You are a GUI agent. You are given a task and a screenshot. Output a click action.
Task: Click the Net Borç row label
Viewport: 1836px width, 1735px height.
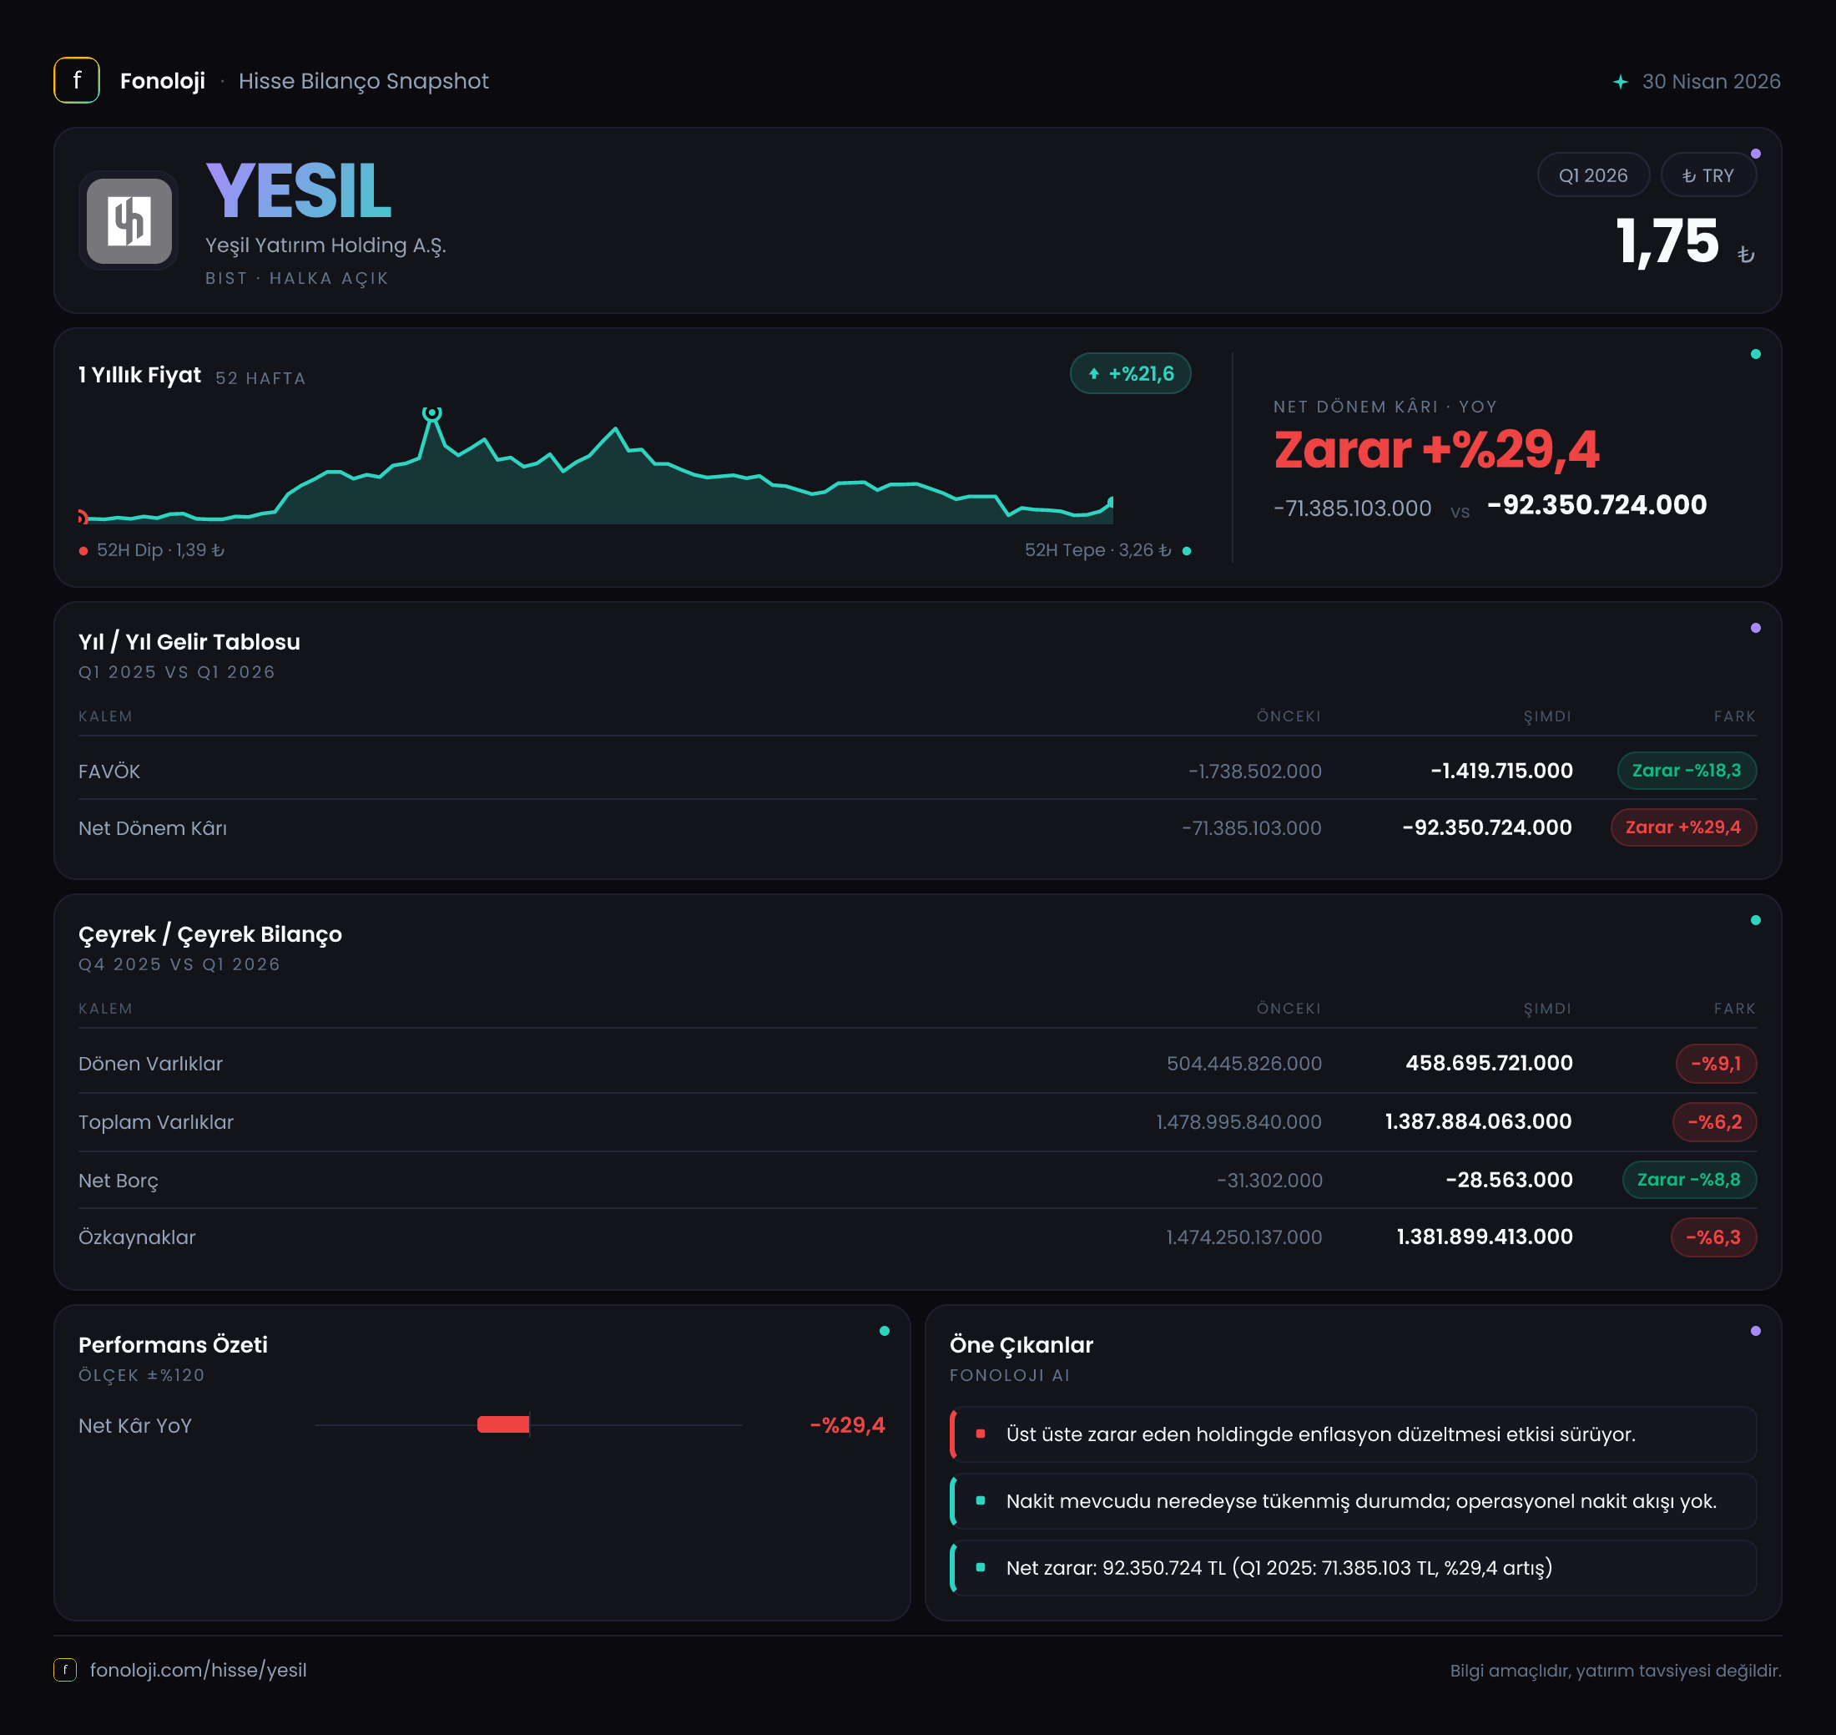pos(119,1180)
